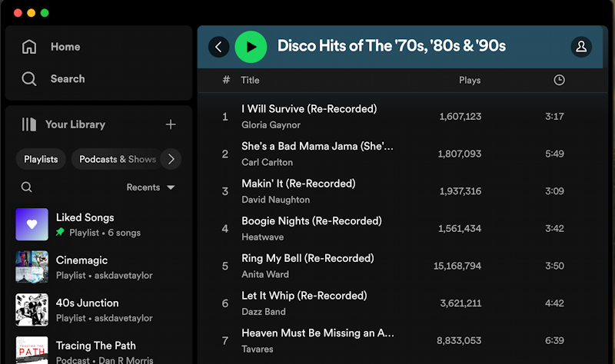Open Search label in sidebar

(68, 79)
